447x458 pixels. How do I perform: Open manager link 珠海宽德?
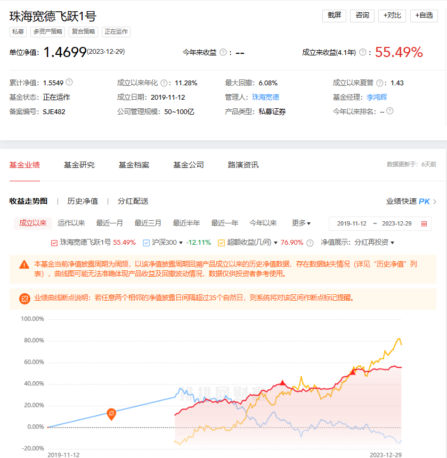pyautogui.click(x=266, y=97)
